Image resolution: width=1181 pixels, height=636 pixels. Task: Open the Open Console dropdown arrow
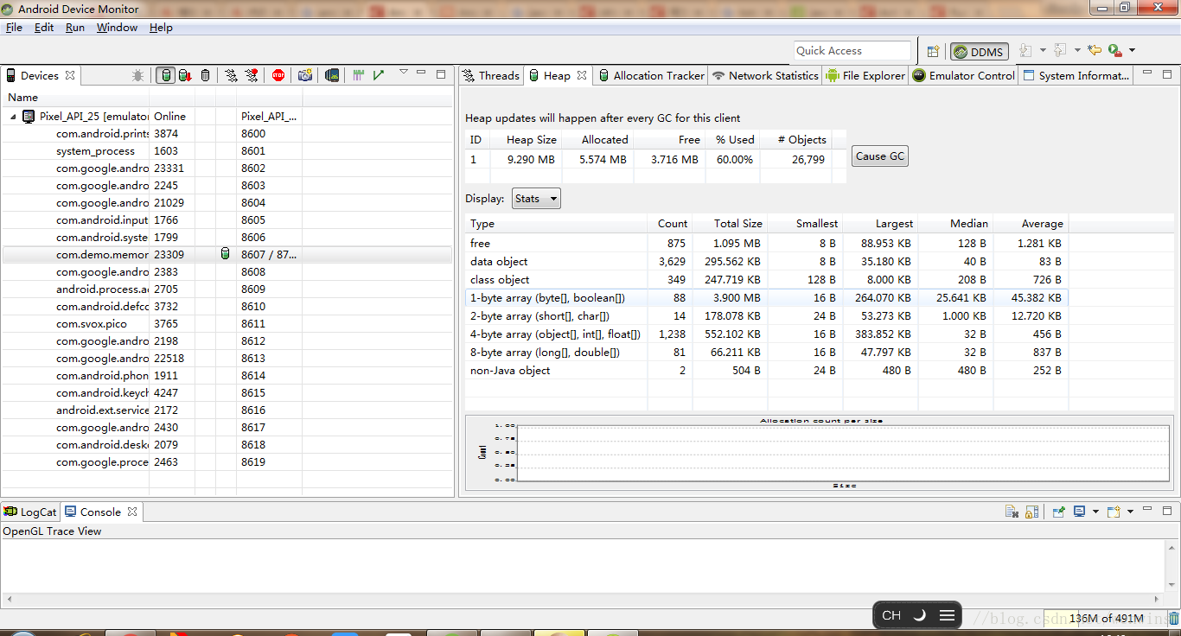coord(1130,512)
